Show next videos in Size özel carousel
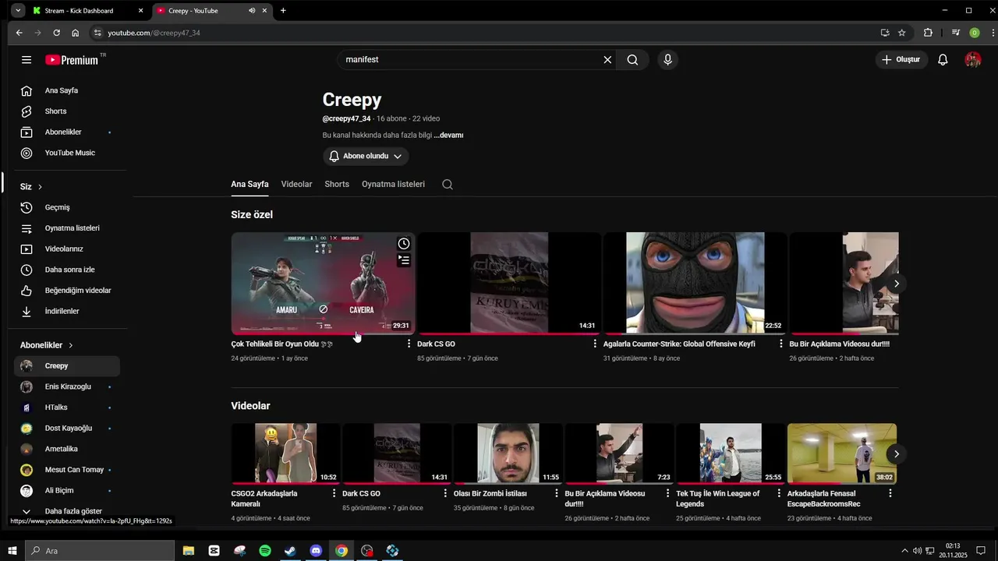 [897, 284]
